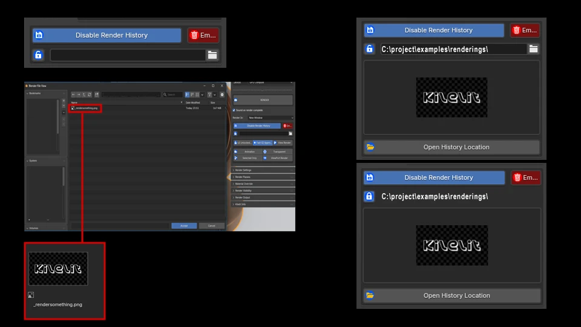The height and width of the screenshot is (327, 581).
Task: Click the large empty history path field
Action: click(128, 55)
